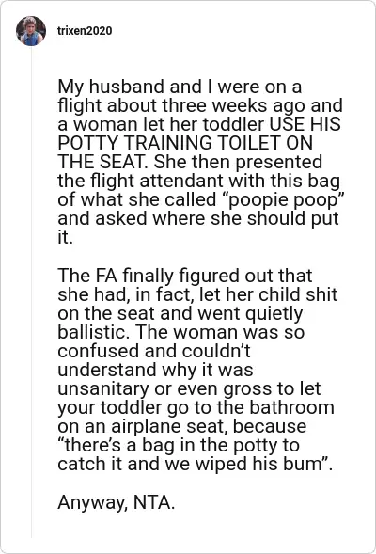Click the phrase "flight attendant"
Viewport: 376px width, 554px height.
point(157,182)
